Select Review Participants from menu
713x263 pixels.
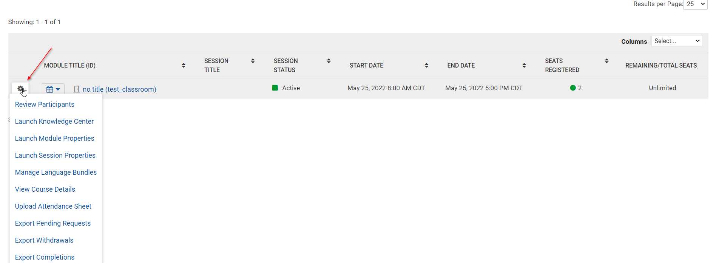point(45,105)
